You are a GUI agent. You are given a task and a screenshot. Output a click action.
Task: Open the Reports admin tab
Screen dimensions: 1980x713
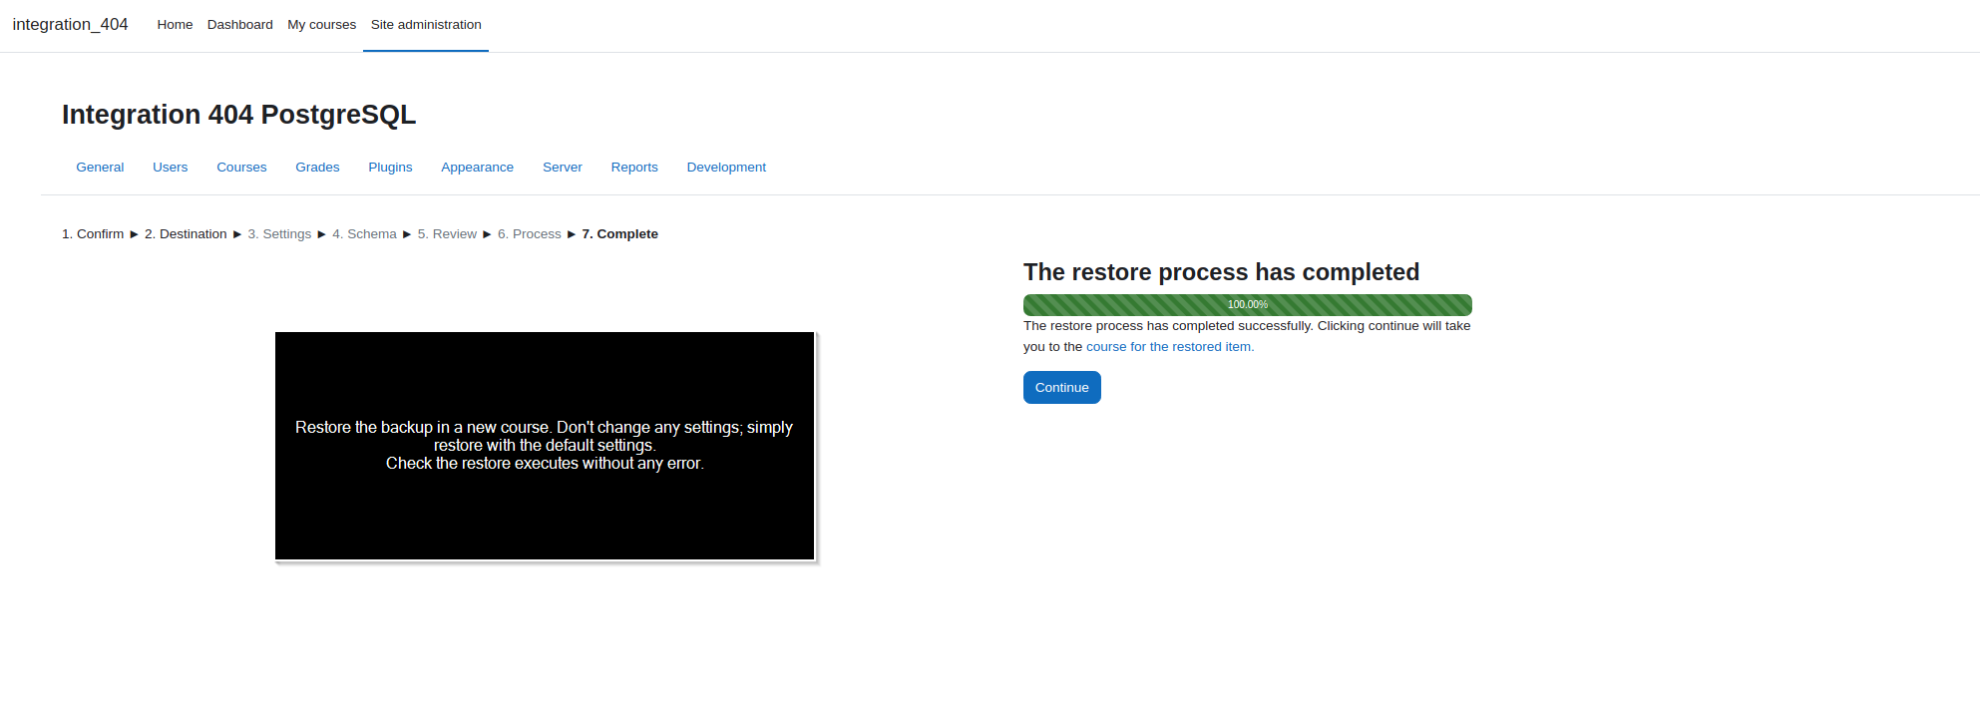pos(634,168)
